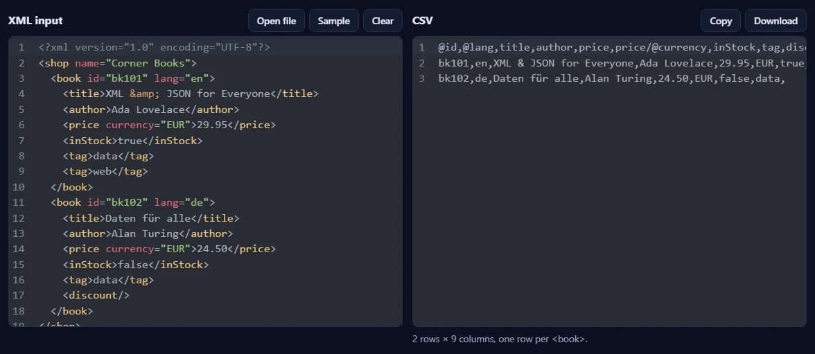The width and height of the screenshot is (815, 354).
Task: Click the book id="bk102" opening tag
Action: [132, 202]
